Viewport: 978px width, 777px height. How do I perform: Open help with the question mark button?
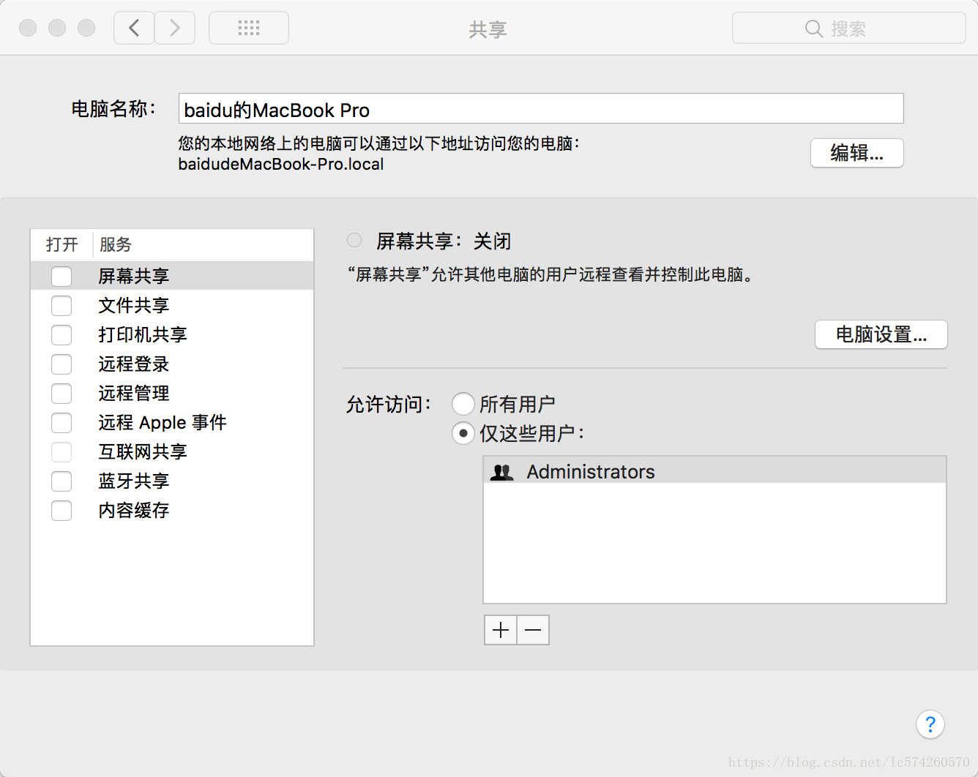pyautogui.click(x=930, y=725)
